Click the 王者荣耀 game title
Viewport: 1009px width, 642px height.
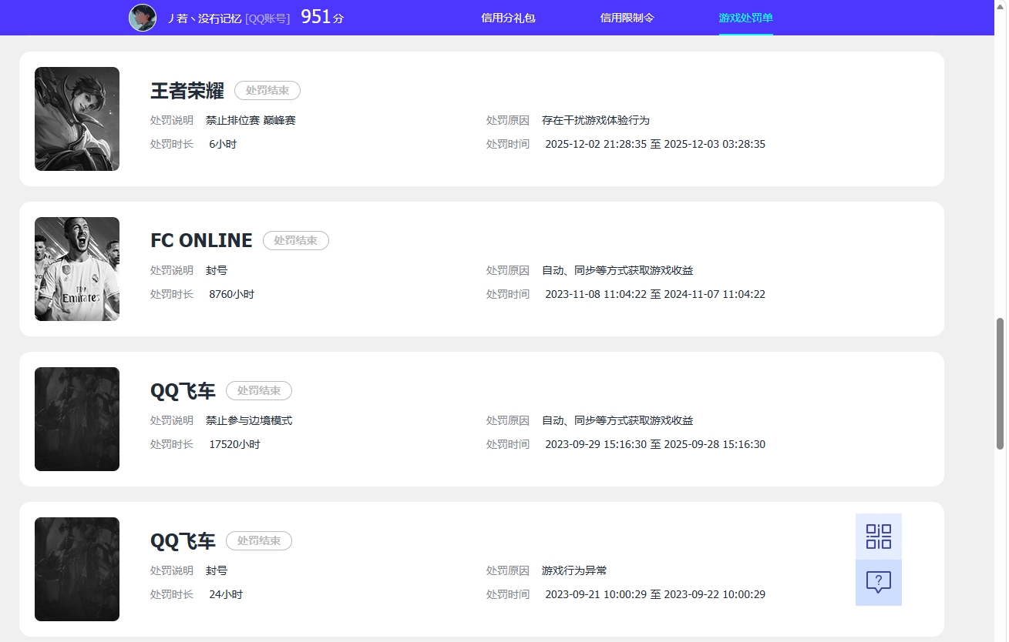(x=187, y=91)
